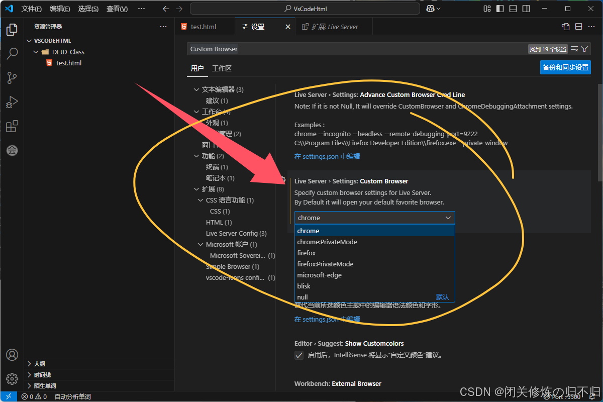
Task: Open errors and warnings in status bar
Action: (x=34, y=396)
